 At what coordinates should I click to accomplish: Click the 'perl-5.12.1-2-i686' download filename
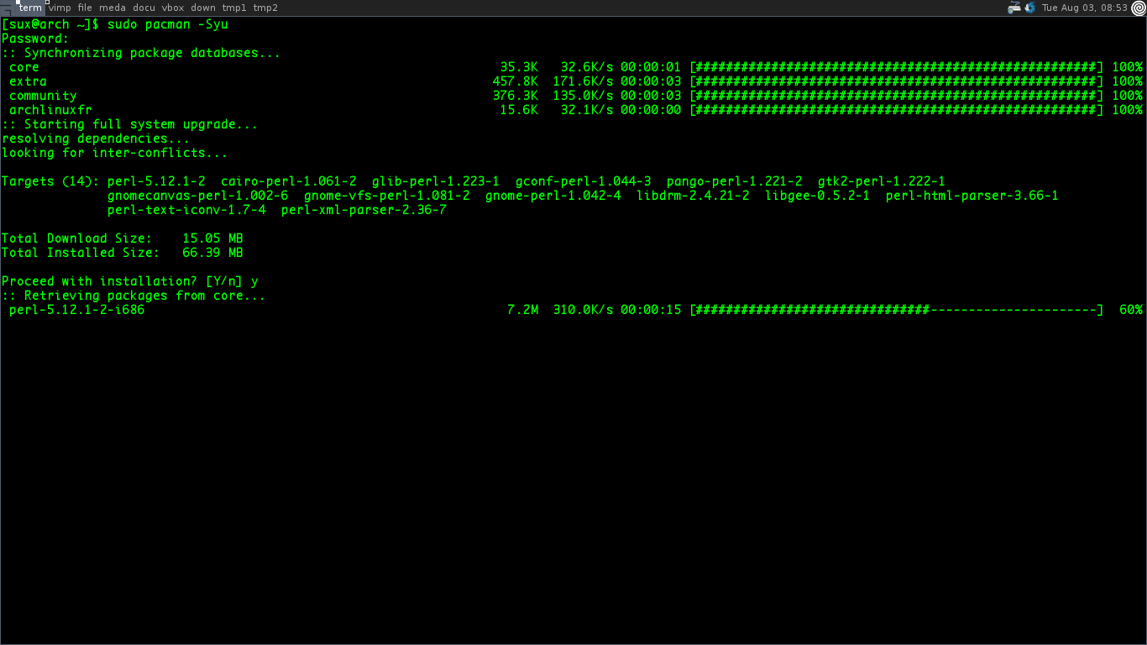77,310
